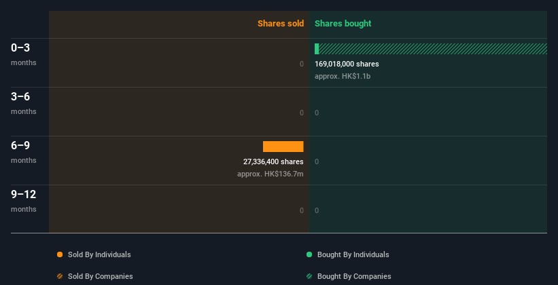Screen dimensions: 558x285
Task: Select the Shares bought column header
Action: point(343,24)
